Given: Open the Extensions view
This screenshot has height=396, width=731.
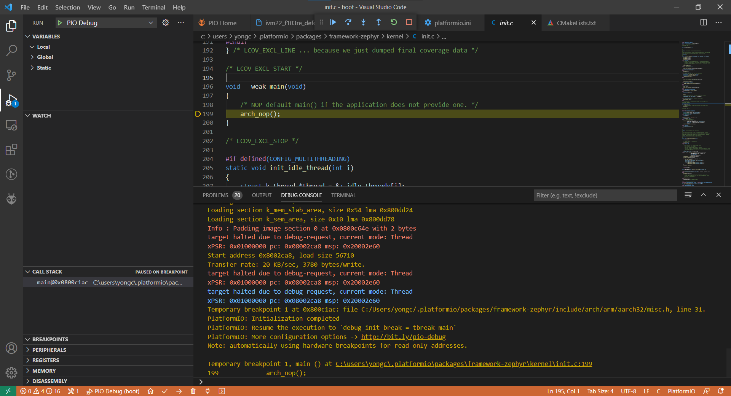Looking at the screenshot, I should (x=11, y=149).
